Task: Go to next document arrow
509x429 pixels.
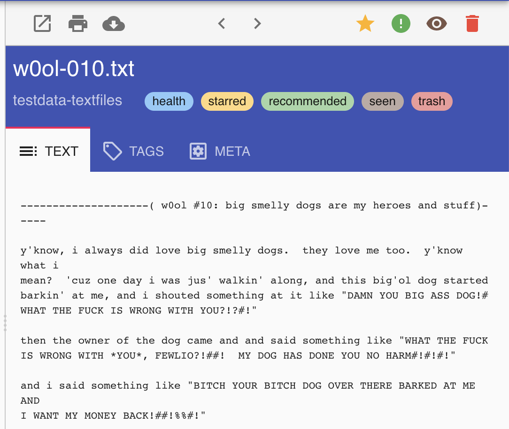Action: coord(257,23)
